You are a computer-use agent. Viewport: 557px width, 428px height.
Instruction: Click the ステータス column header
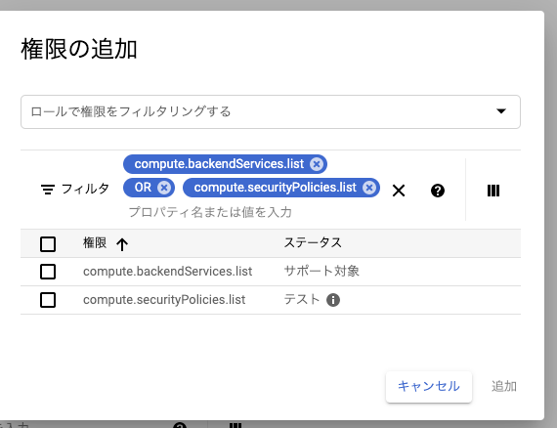[x=313, y=243]
